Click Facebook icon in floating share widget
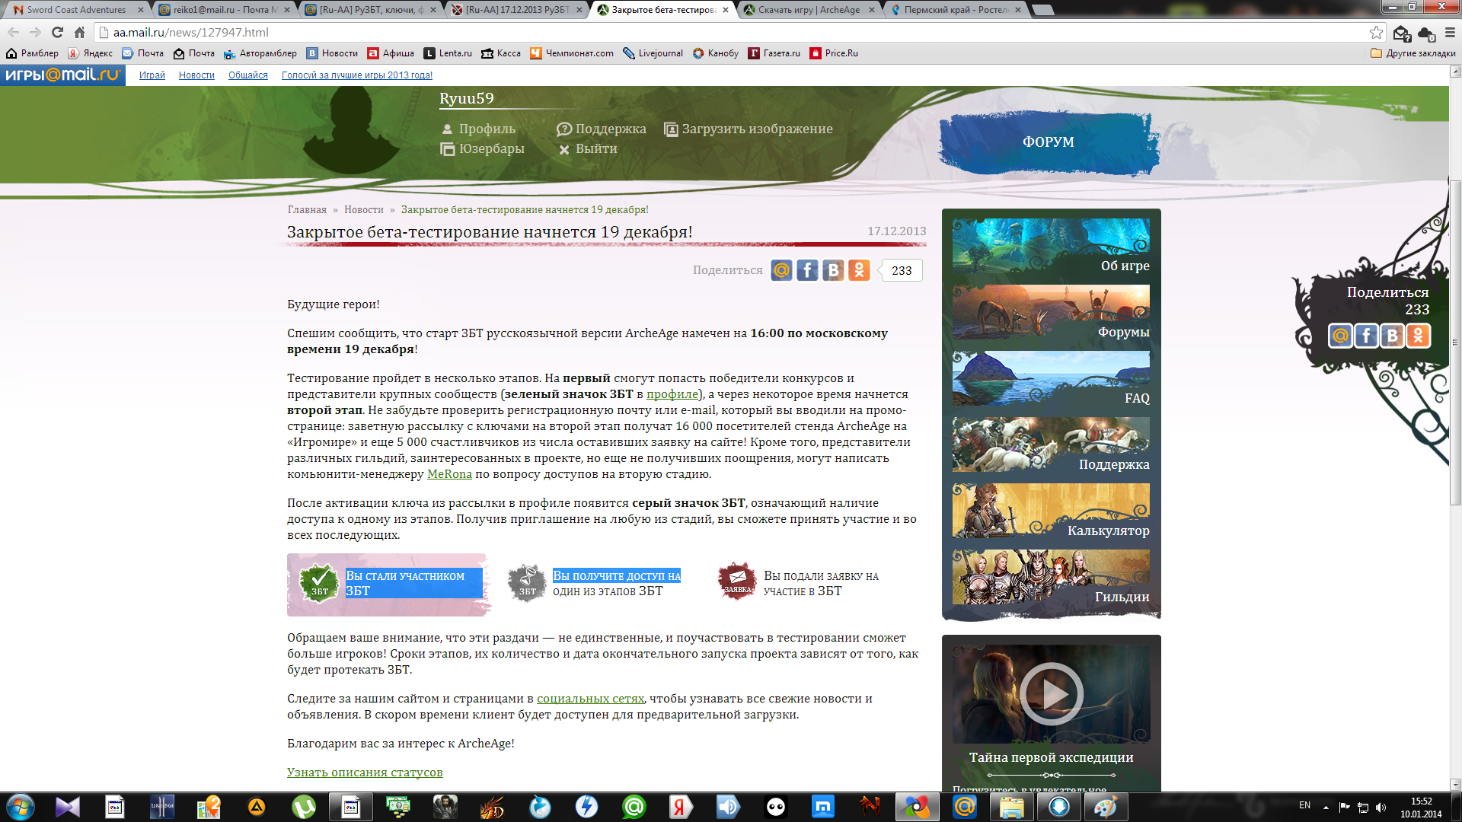Image resolution: width=1462 pixels, height=822 pixels. point(1366,336)
